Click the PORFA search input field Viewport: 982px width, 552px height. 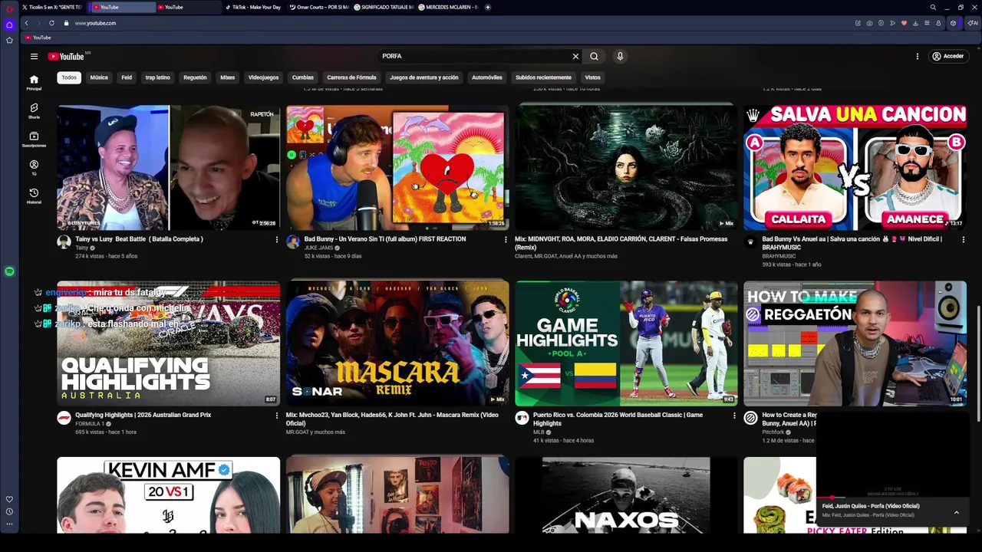click(x=474, y=56)
